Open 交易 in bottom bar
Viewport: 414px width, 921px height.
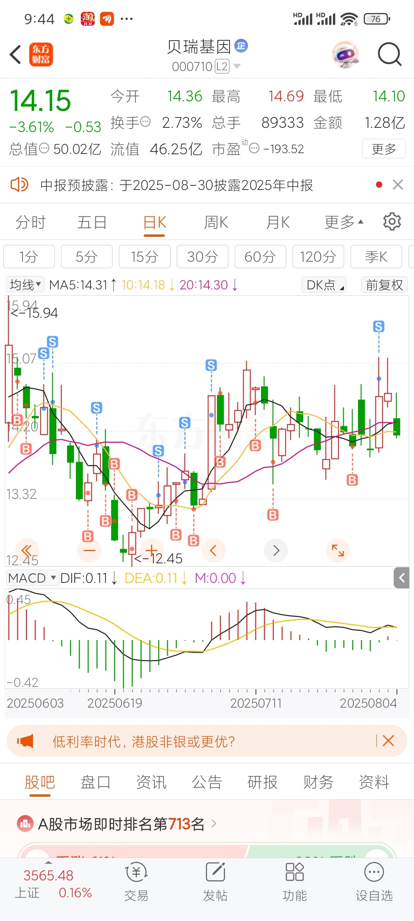click(x=136, y=881)
